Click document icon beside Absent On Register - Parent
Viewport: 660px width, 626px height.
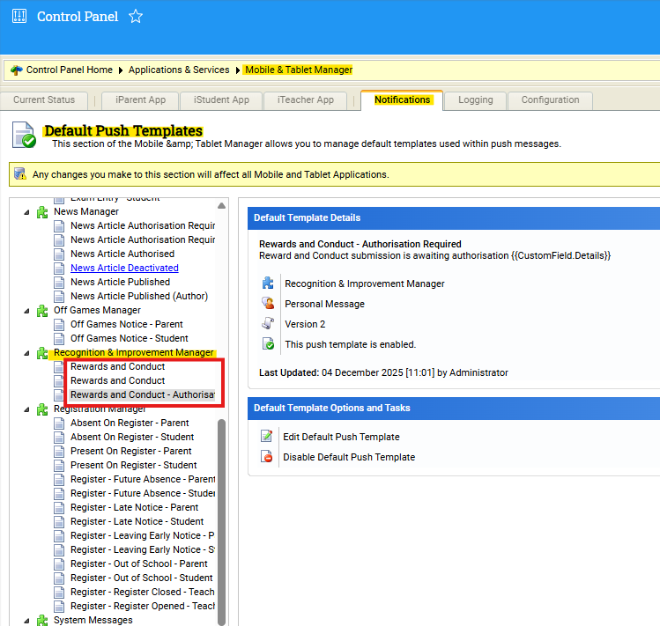(59, 423)
